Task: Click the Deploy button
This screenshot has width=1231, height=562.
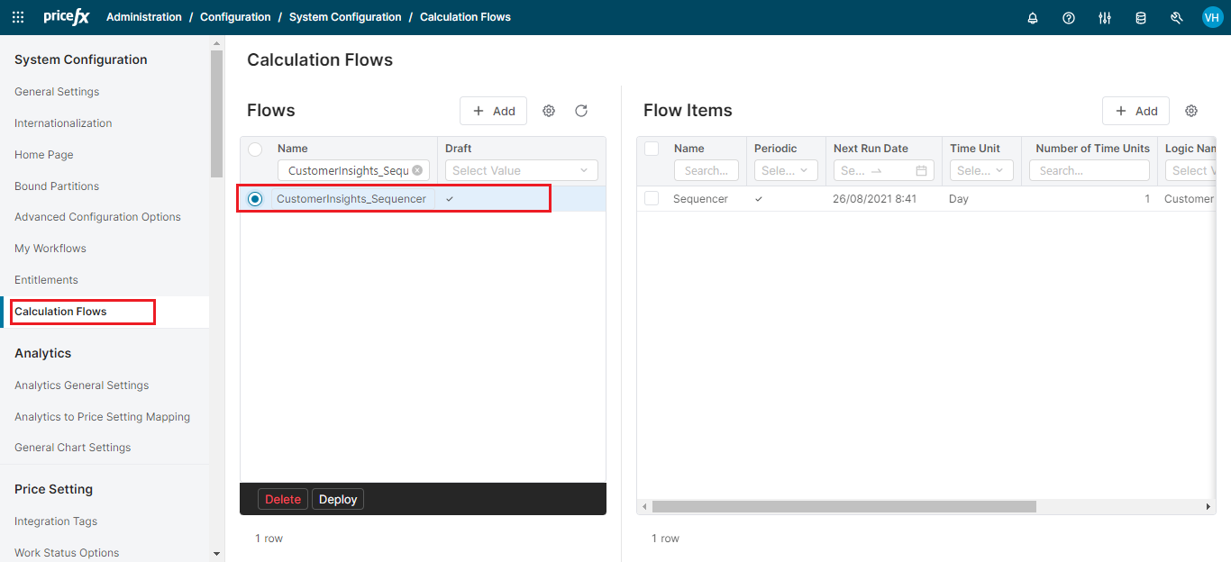Action: [338, 499]
